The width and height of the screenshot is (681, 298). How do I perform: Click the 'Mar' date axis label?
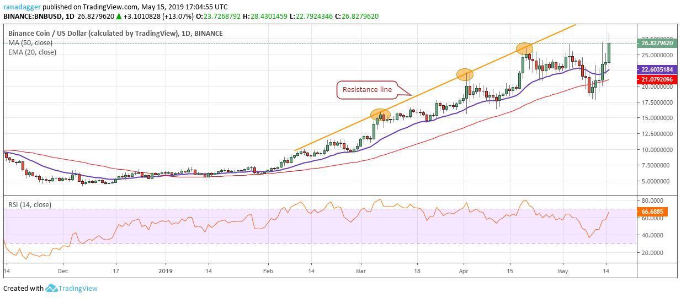click(x=361, y=271)
